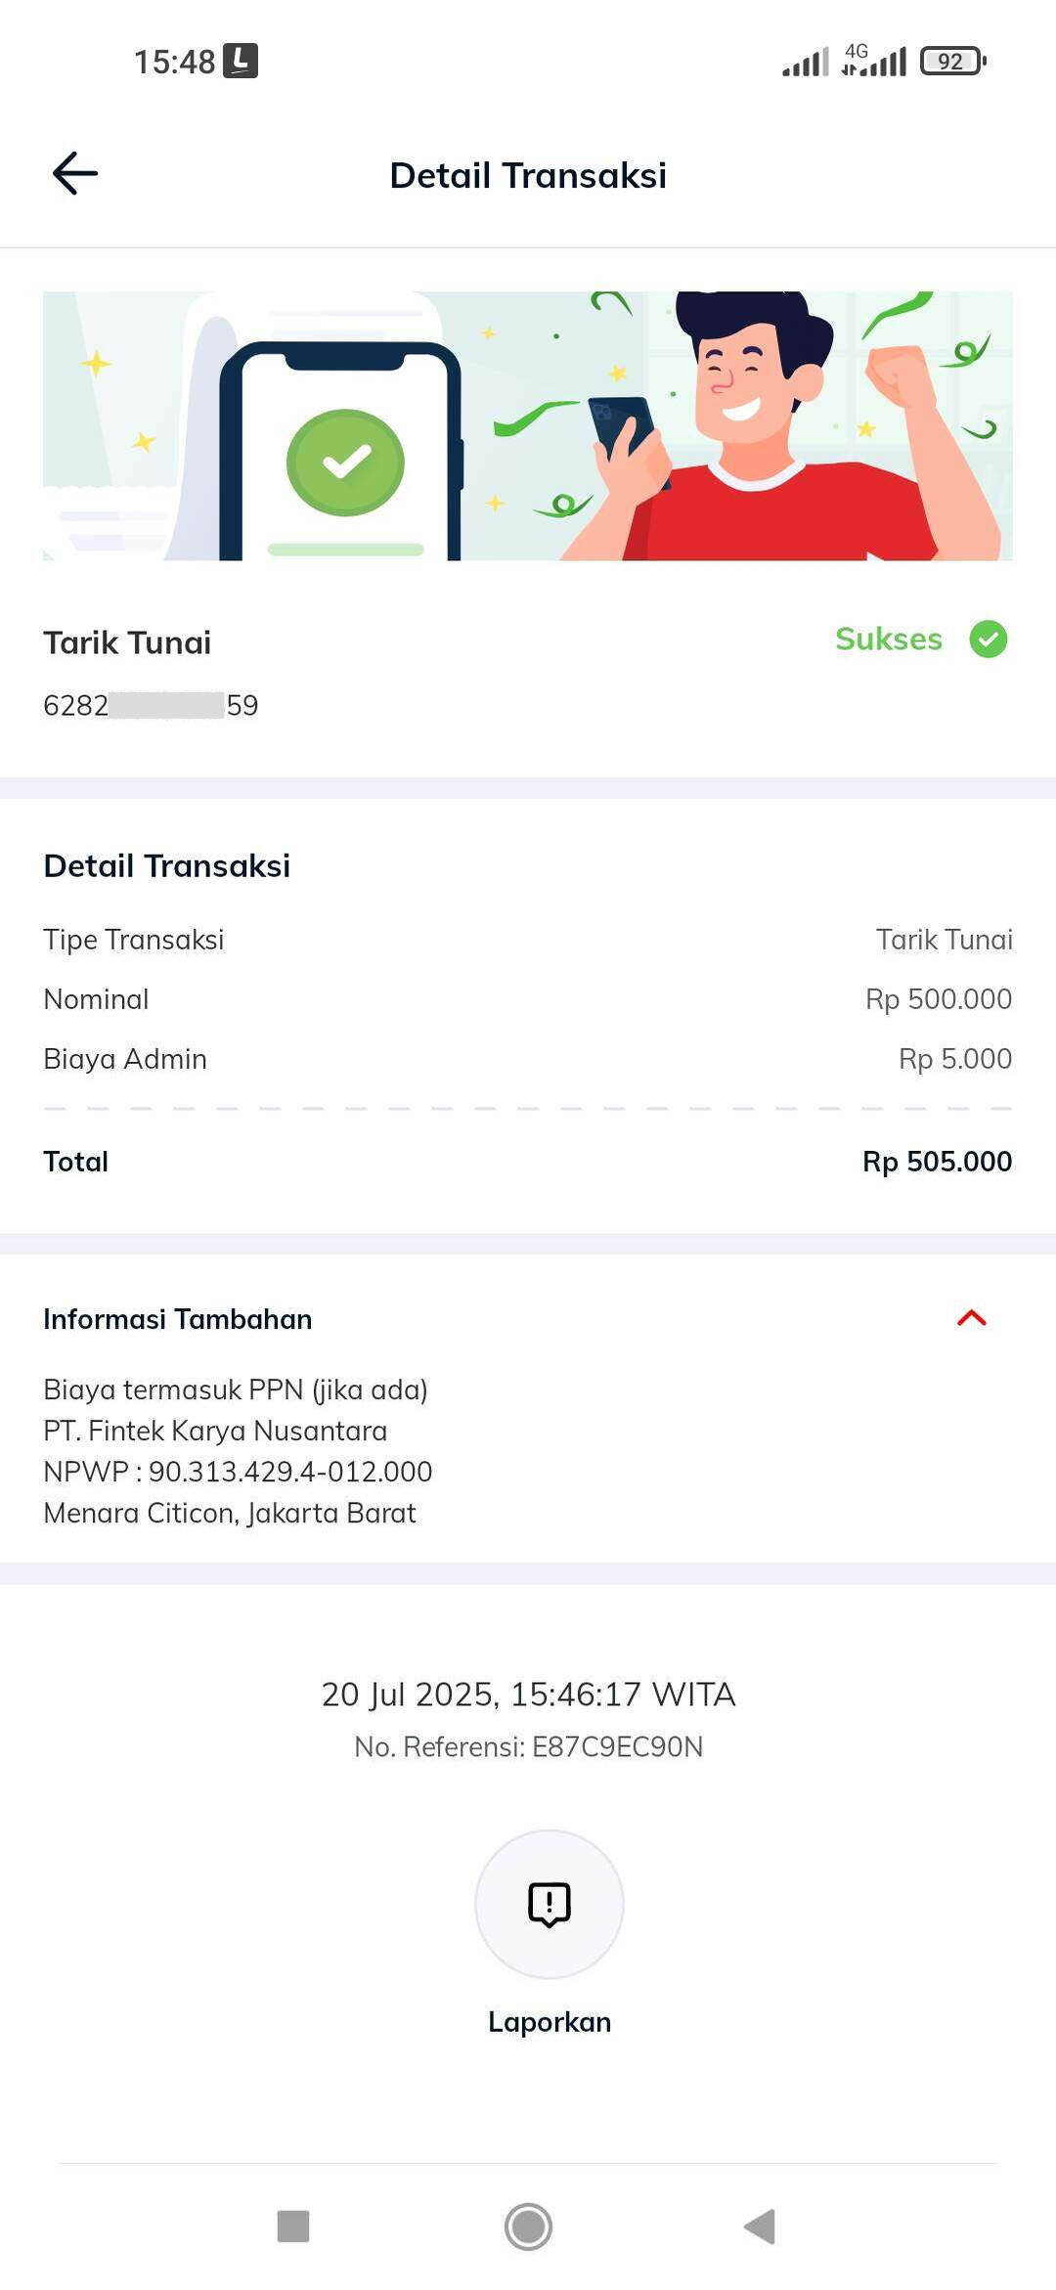The image size is (1056, 2290).
Task: Tap the Laporkan report icon
Action: click(549, 1904)
